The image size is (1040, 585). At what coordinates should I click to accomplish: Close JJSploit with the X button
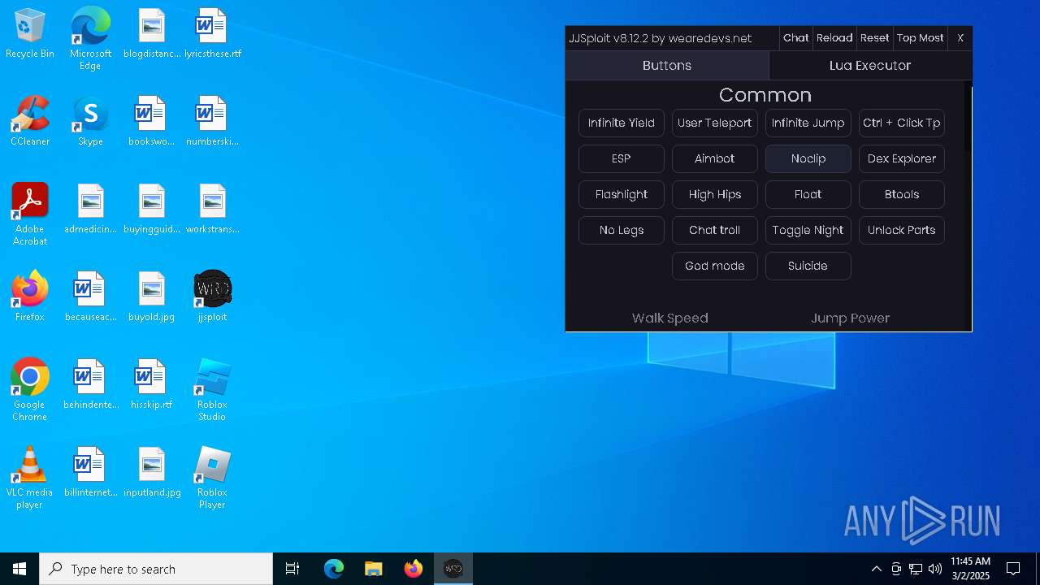960,38
